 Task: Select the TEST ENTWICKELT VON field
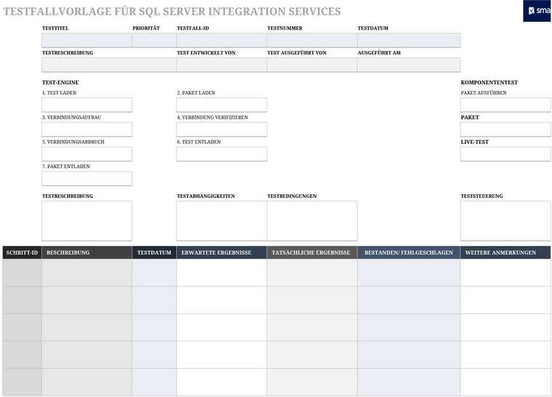(222, 65)
